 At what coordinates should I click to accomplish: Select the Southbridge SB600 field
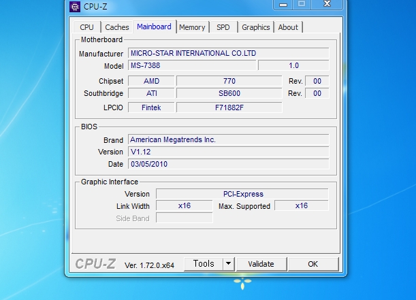229,93
